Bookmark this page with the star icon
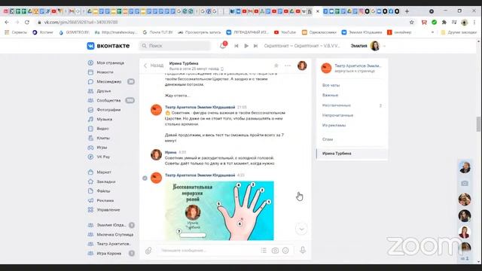 click(x=412, y=22)
